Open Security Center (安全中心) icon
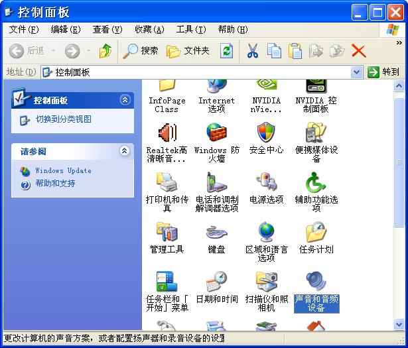Screen dimensions: 408x348 266,133
